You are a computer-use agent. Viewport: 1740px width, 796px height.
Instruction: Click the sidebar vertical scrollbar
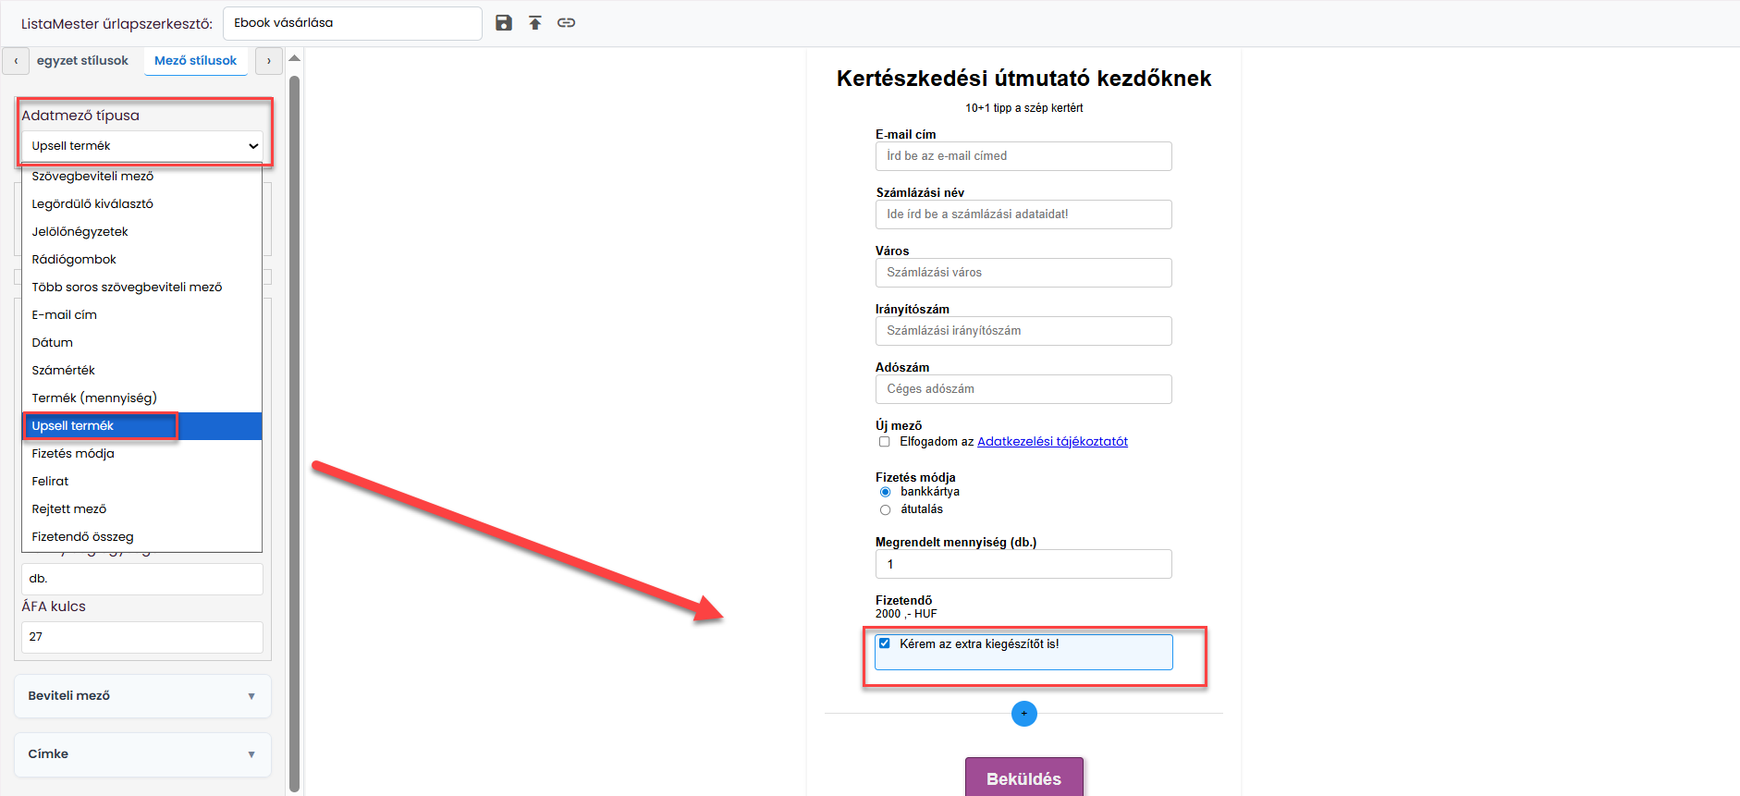(294, 433)
